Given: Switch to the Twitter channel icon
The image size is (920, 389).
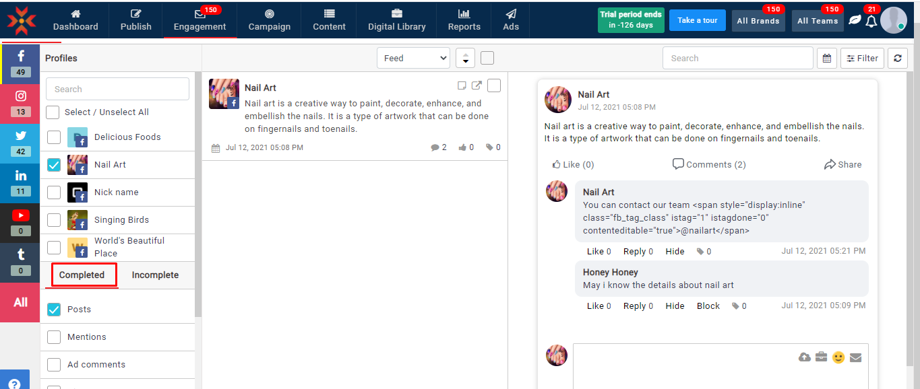Looking at the screenshot, I should [20, 142].
